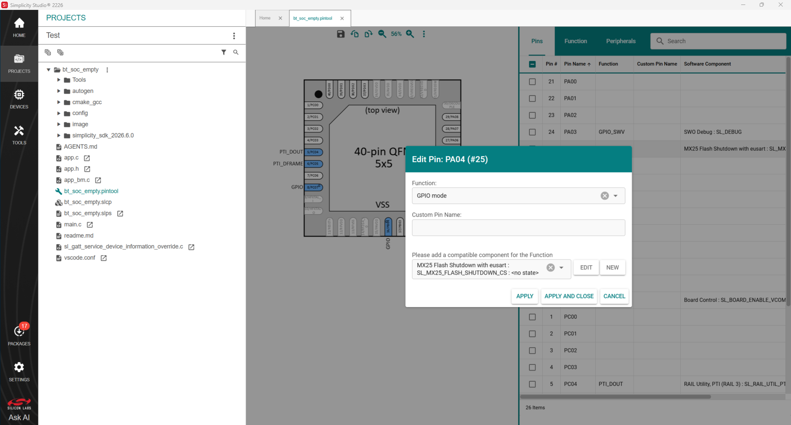Zoom in the pin diagram

(410, 34)
